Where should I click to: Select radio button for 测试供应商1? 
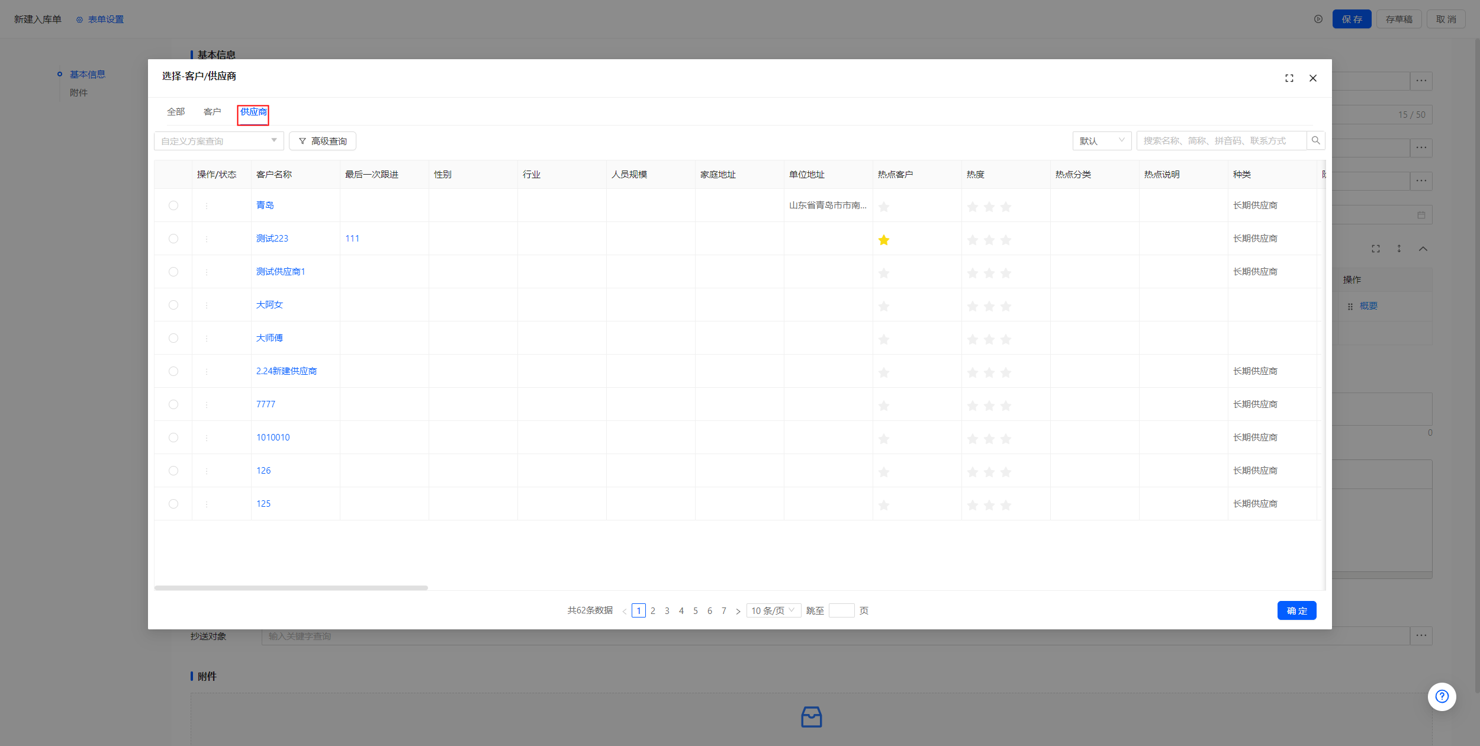click(173, 272)
